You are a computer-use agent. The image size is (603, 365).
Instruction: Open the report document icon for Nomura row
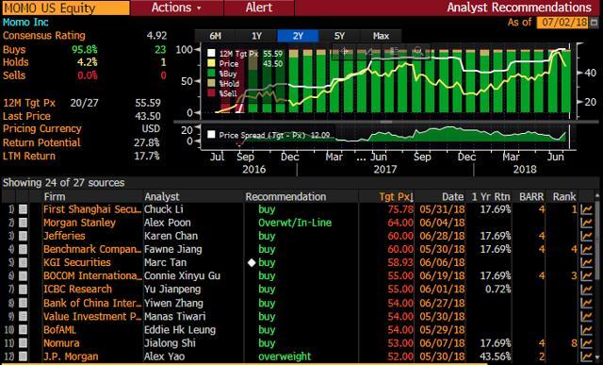(x=23, y=343)
